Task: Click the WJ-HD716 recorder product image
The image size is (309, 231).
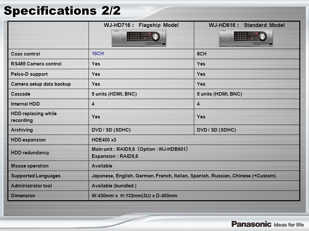Action: pos(139,38)
